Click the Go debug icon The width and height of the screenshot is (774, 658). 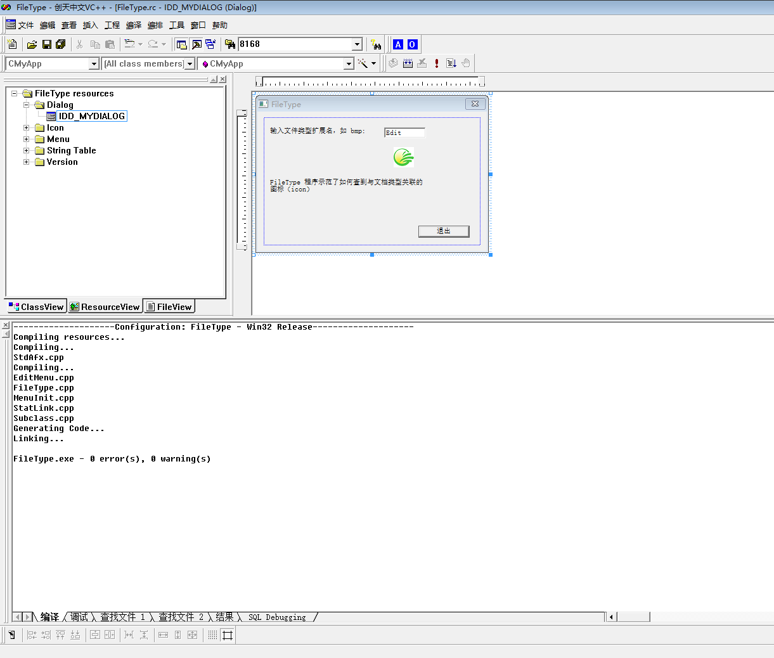point(451,63)
